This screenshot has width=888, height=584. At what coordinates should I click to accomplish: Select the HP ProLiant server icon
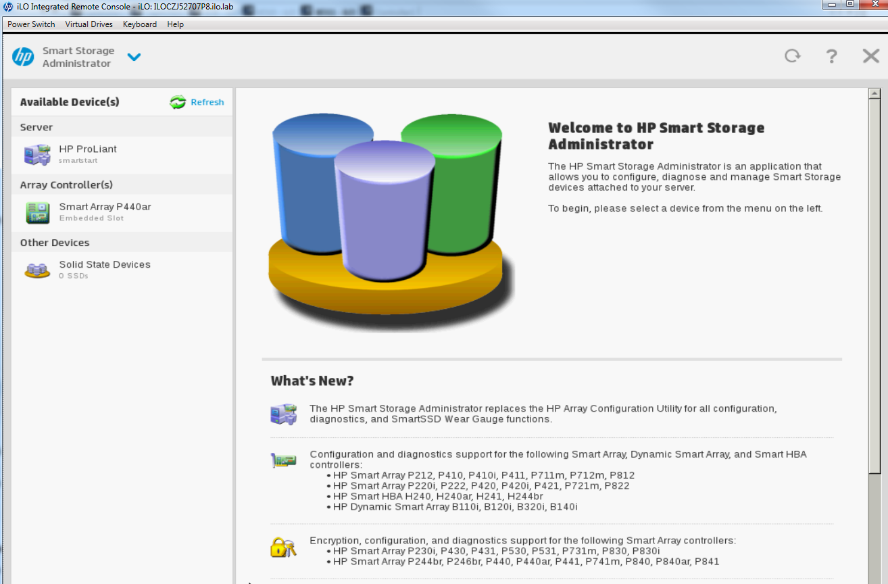point(37,155)
